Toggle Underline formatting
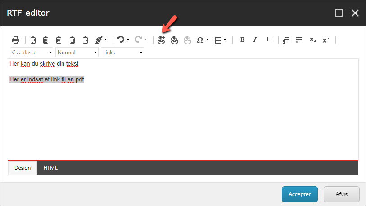 click(x=268, y=40)
